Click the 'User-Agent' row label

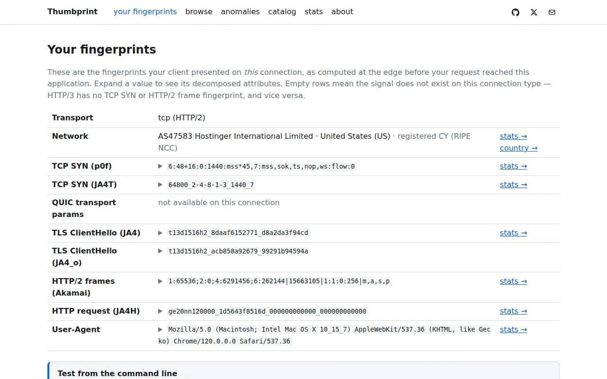(x=76, y=329)
